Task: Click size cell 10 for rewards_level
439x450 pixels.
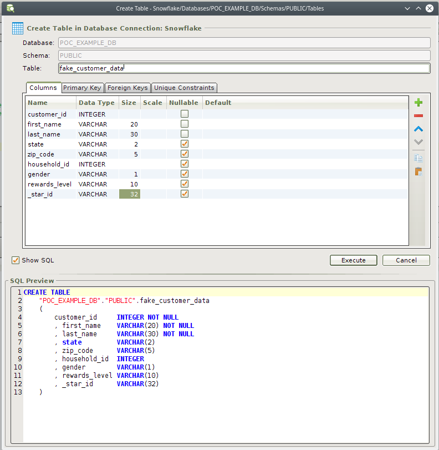Action: (x=130, y=184)
